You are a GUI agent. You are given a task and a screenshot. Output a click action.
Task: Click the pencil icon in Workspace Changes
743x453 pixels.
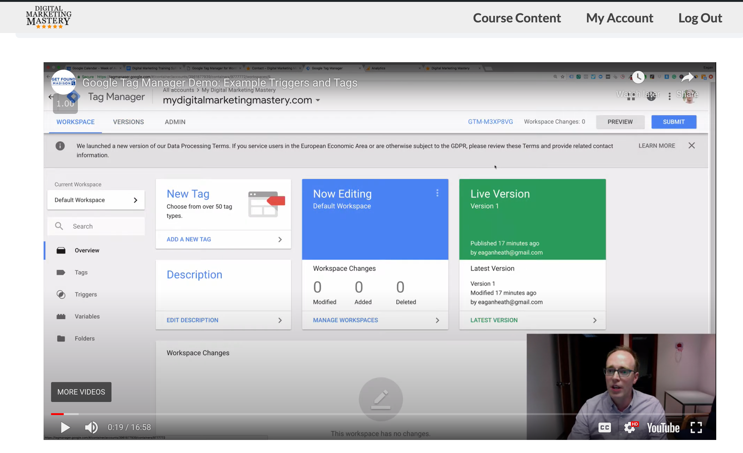pos(381,399)
